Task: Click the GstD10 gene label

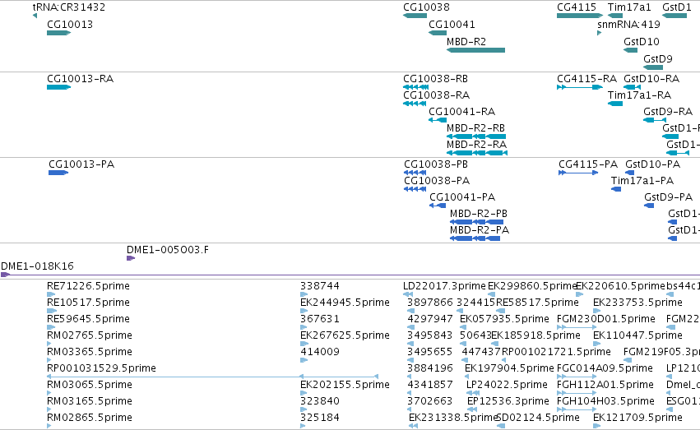Action: click(x=641, y=42)
